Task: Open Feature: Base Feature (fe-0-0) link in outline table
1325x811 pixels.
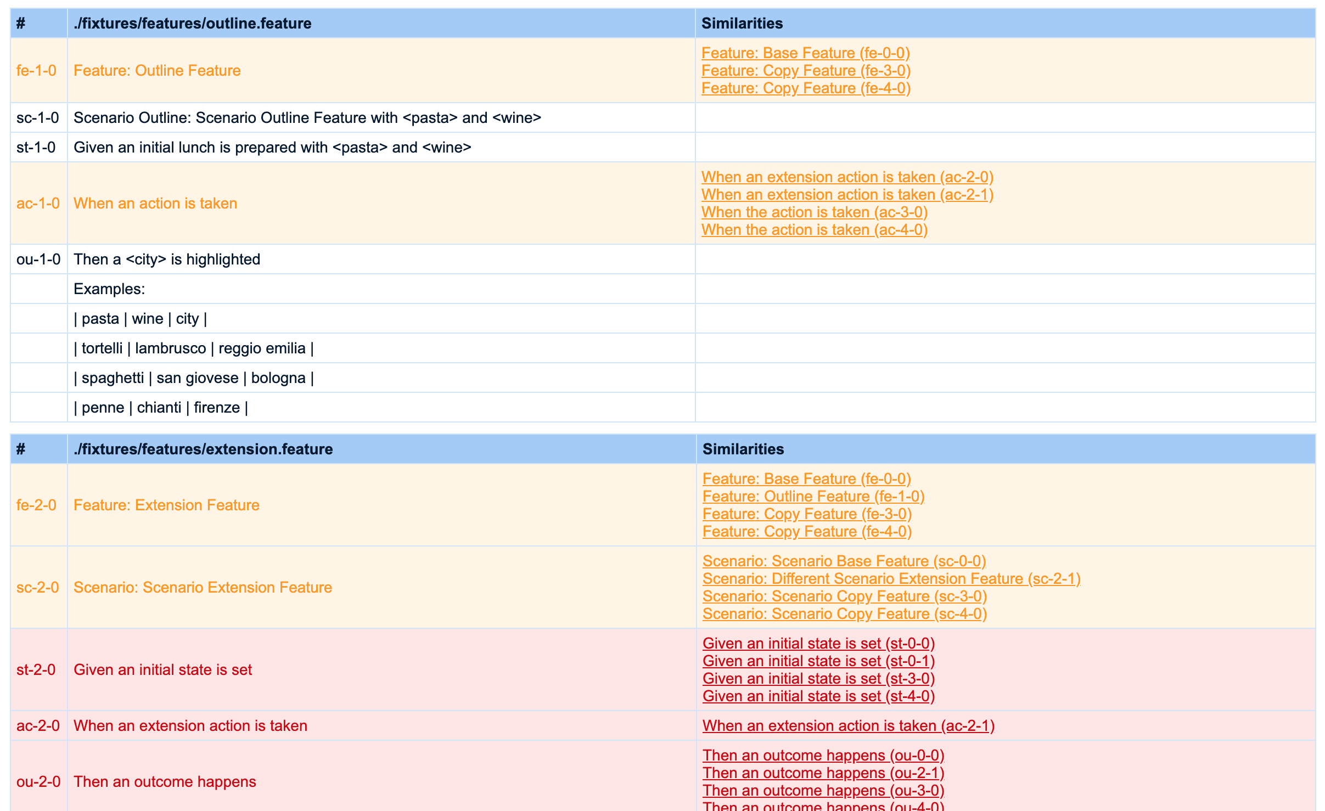Action: coord(805,53)
